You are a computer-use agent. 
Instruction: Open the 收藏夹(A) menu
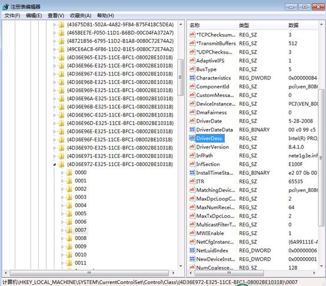[81, 15]
